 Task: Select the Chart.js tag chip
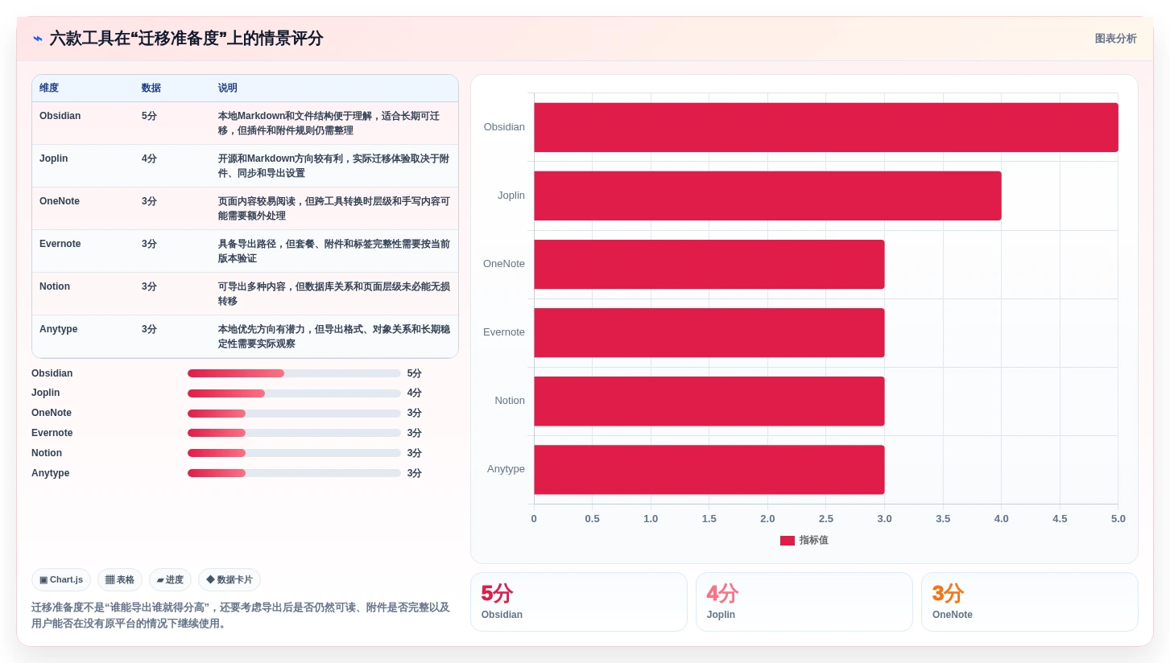point(61,579)
